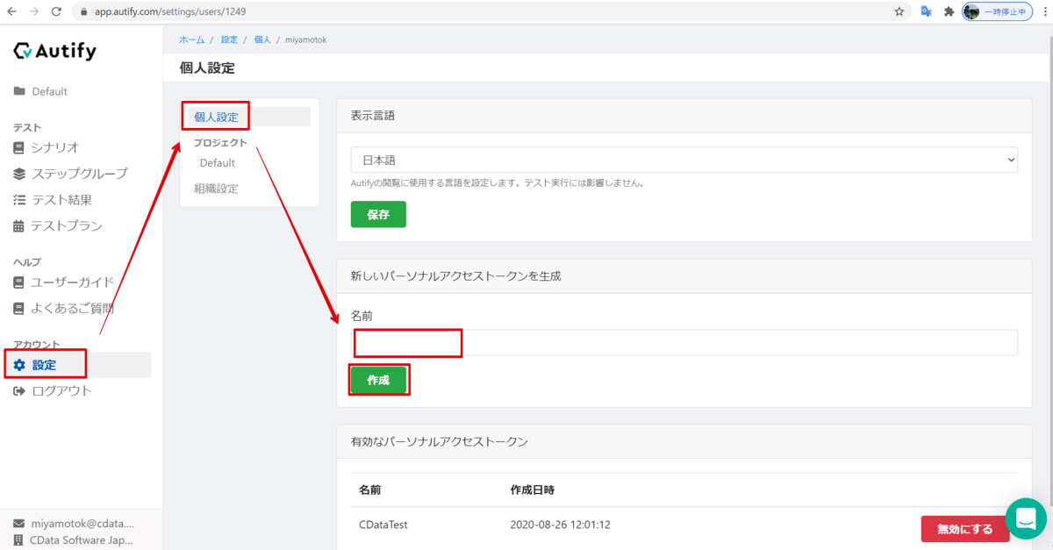
Task: Click the browser extensions puzzle icon
Action: pyautogui.click(x=948, y=11)
